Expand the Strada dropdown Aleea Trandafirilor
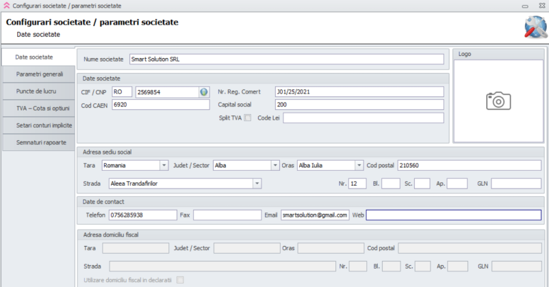The width and height of the screenshot is (549, 287). coord(257,183)
